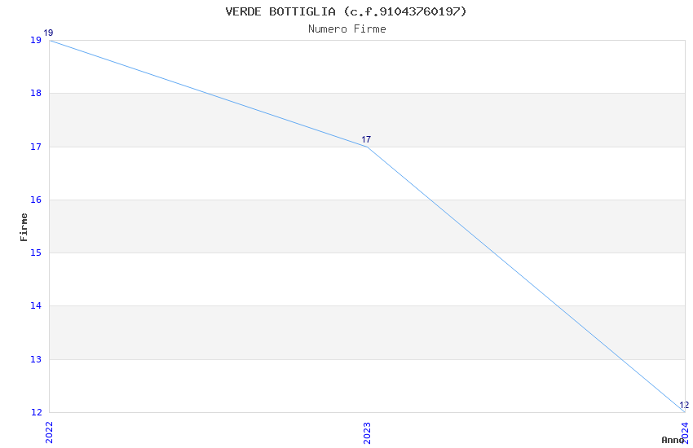The width and height of the screenshot is (693, 448).
Task: Select the 2023 x-axis tick label
Action: click(367, 433)
